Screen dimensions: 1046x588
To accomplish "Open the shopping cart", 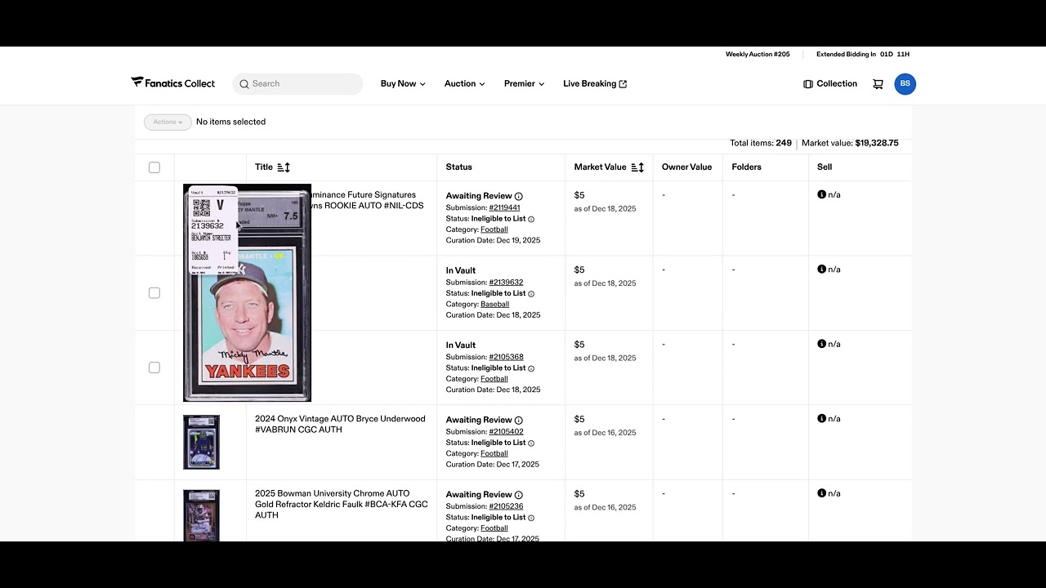I will pyautogui.click(x=878, y=84).
